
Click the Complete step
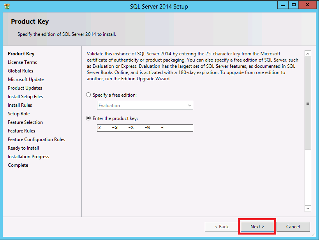point(18,165)
